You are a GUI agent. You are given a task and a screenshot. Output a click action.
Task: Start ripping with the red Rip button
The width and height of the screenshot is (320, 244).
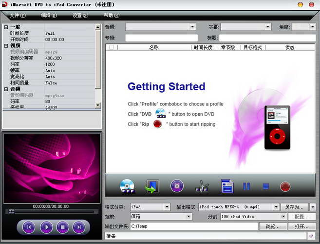click(285, 186)
